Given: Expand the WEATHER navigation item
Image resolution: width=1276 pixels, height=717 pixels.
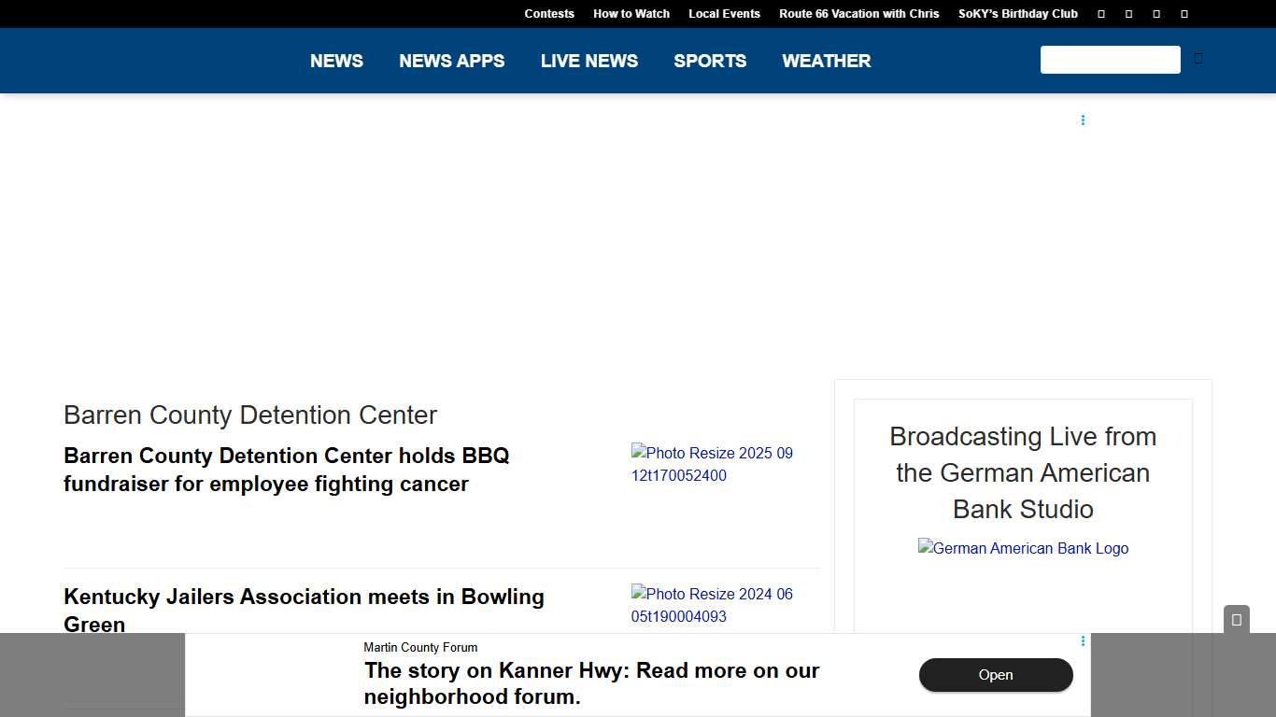Looking at the screenshot, I should coord(826,61).
